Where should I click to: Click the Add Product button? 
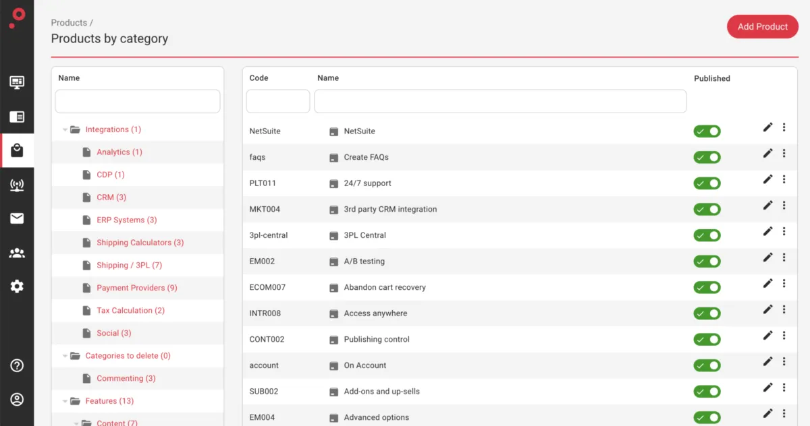(x=762, y=27)
